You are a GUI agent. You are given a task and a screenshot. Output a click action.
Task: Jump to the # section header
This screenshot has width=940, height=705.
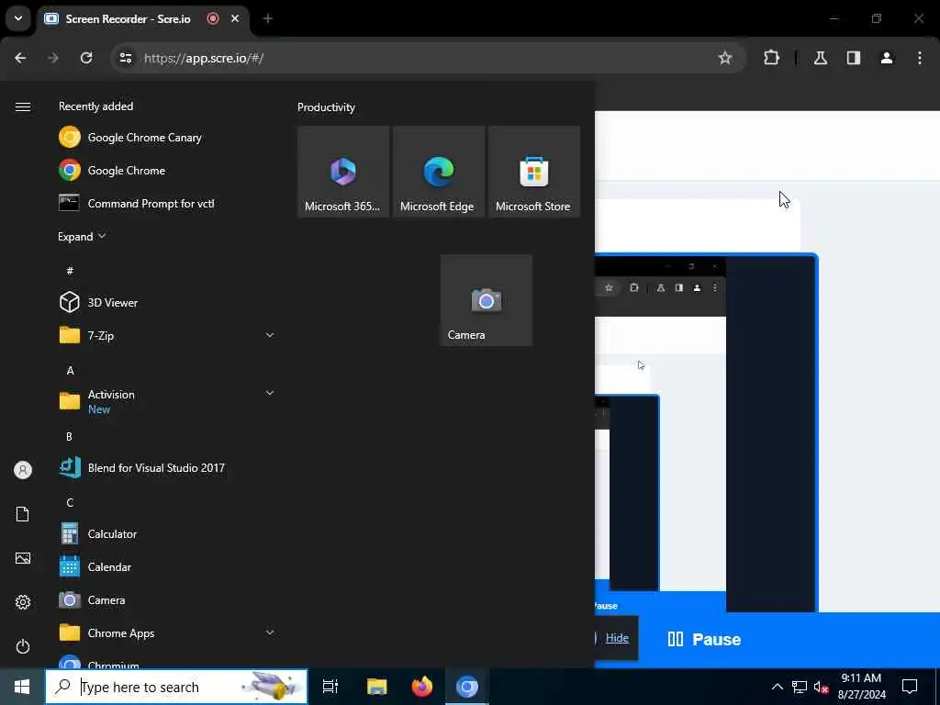(x=70, y=271)
